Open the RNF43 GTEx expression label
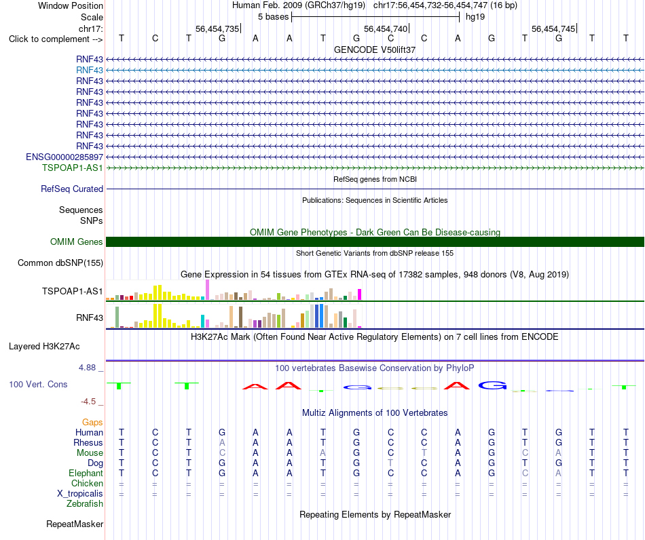The image size is (645, 540). click(89, 317)
